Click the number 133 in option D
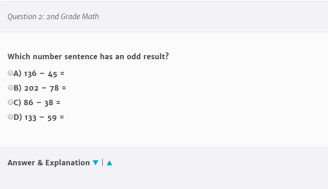The width and height of the screenshot is (328, 189). point(31,117)
